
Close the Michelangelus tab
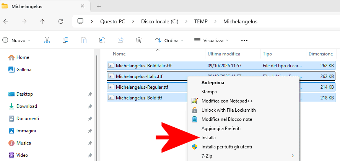pyautogui.click(x=82, y=6)
